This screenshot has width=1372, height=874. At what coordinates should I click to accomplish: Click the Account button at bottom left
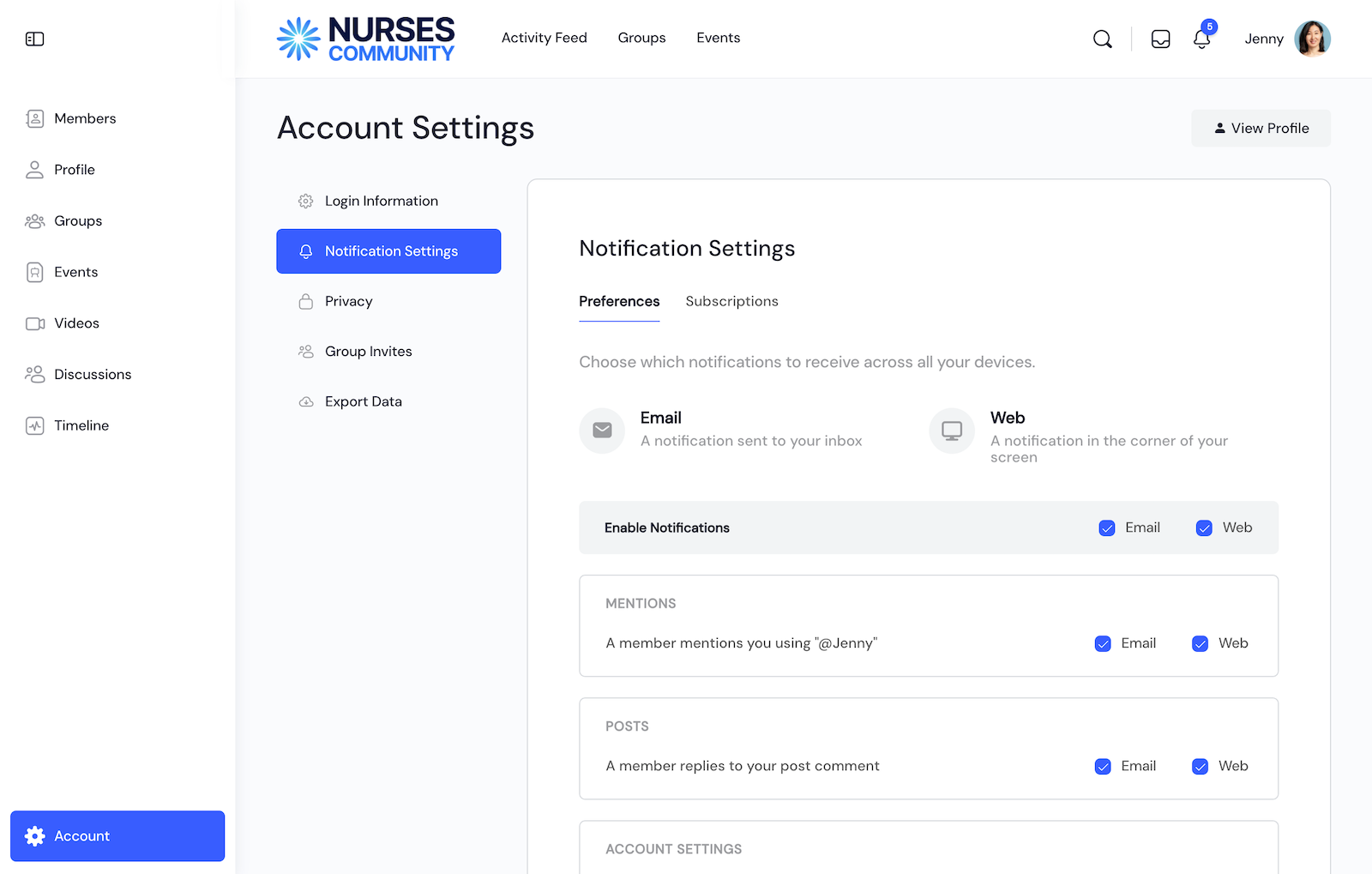coord(117,835)
